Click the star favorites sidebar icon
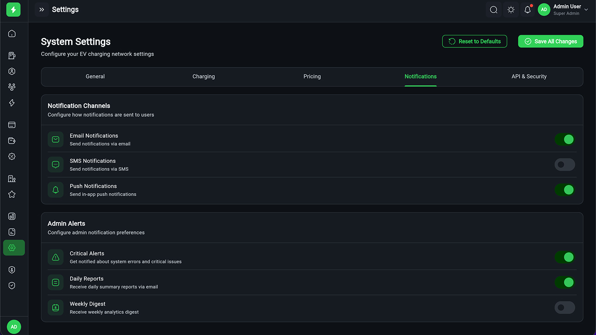596x335 pixels. 12,194
